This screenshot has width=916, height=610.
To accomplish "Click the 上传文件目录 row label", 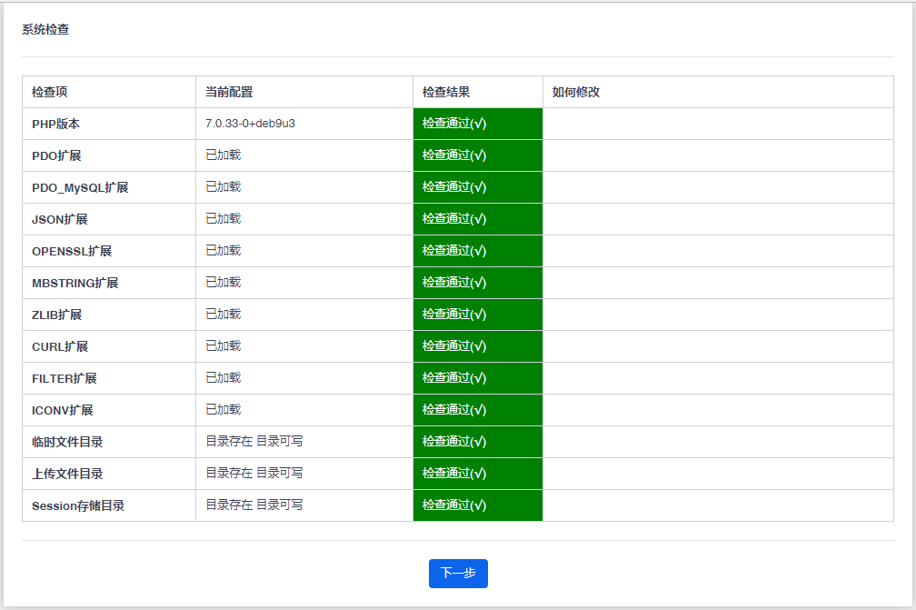I will coord(67,474).
